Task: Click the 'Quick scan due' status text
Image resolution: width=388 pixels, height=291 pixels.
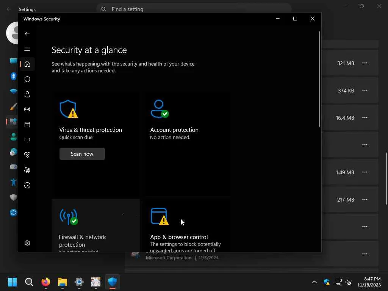Action: (76, 137)
